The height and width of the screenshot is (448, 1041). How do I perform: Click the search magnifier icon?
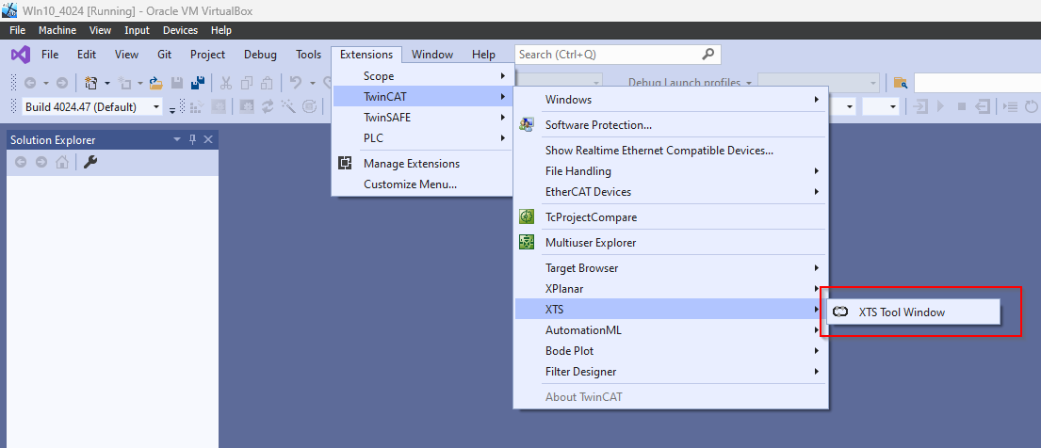[x=708, y=55]
